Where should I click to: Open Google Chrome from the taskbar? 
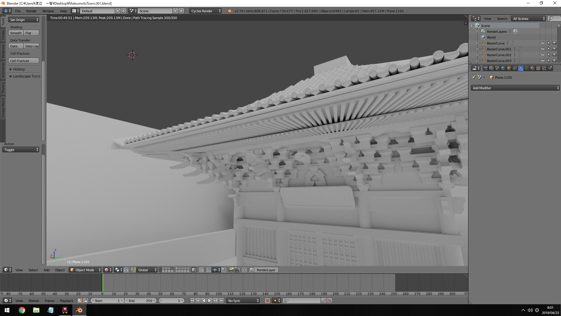pyautogui.click(x=22, y=310)
